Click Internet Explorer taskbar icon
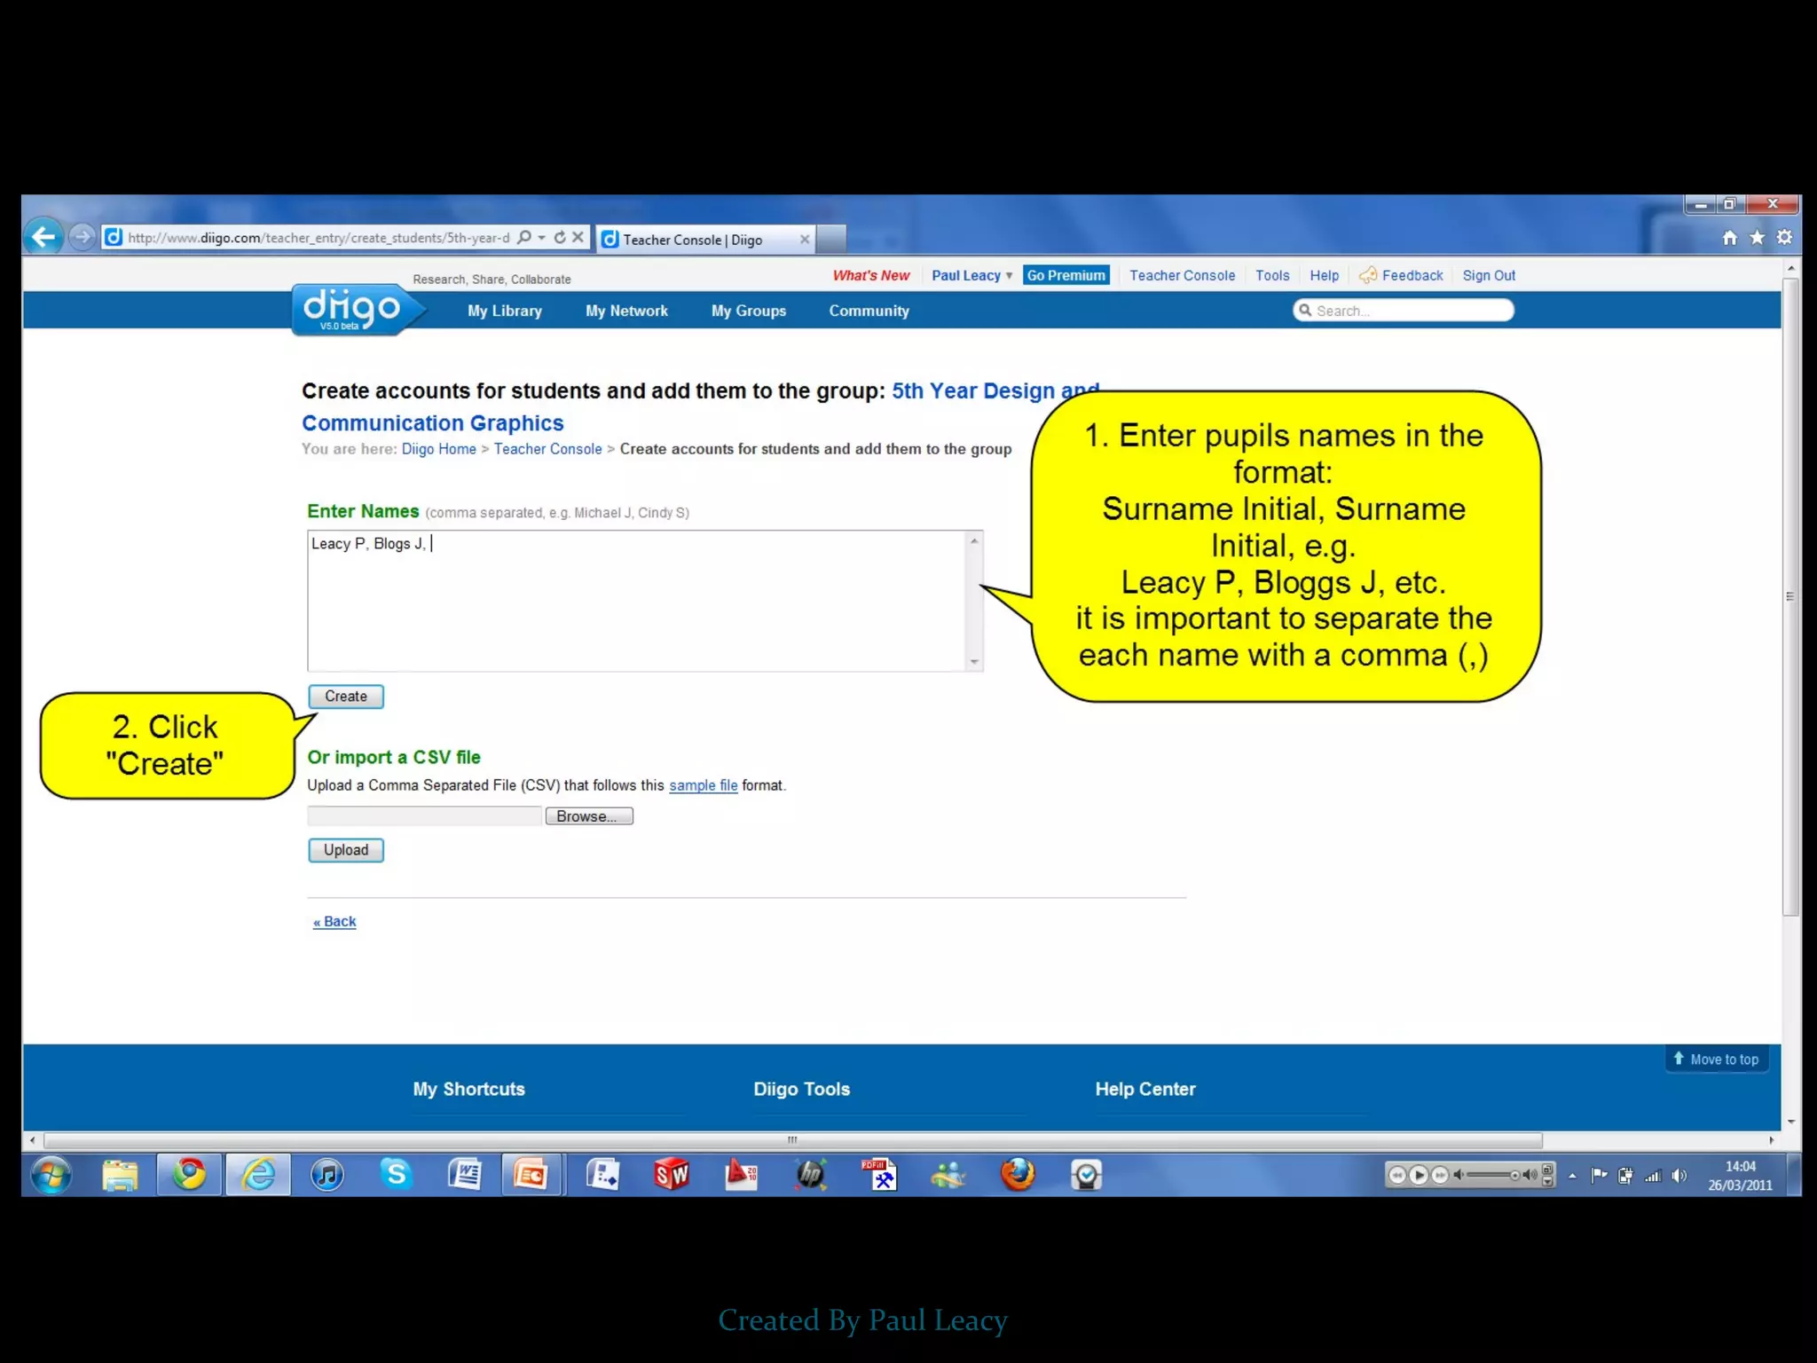The width and height of the screenshot is (1817, 1363). click(258, 1175)
